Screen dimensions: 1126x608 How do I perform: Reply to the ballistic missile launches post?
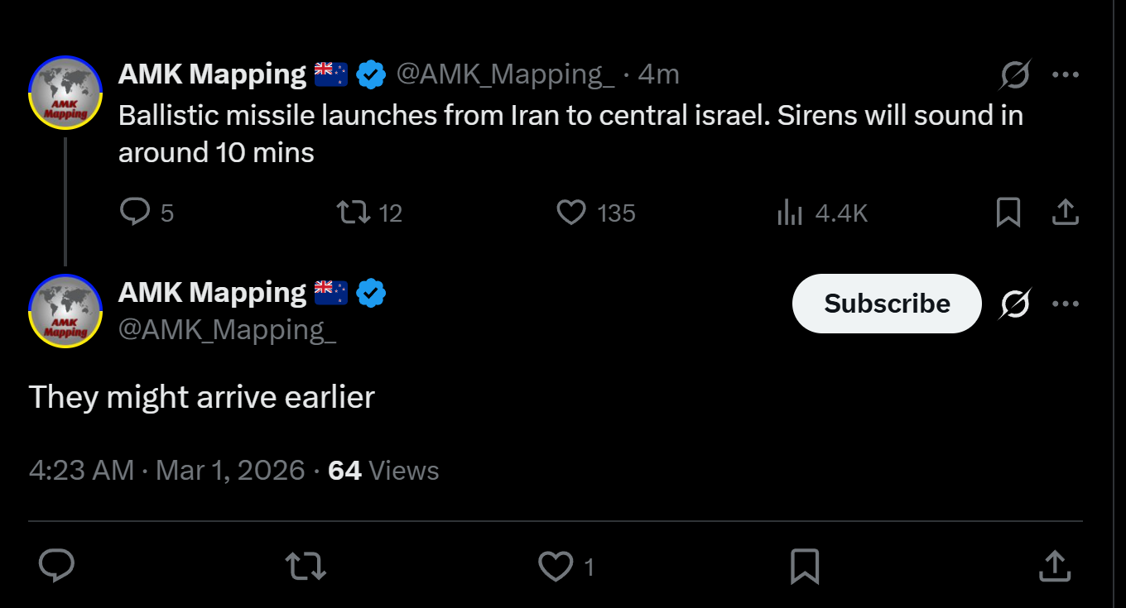(x=135, y=213)
